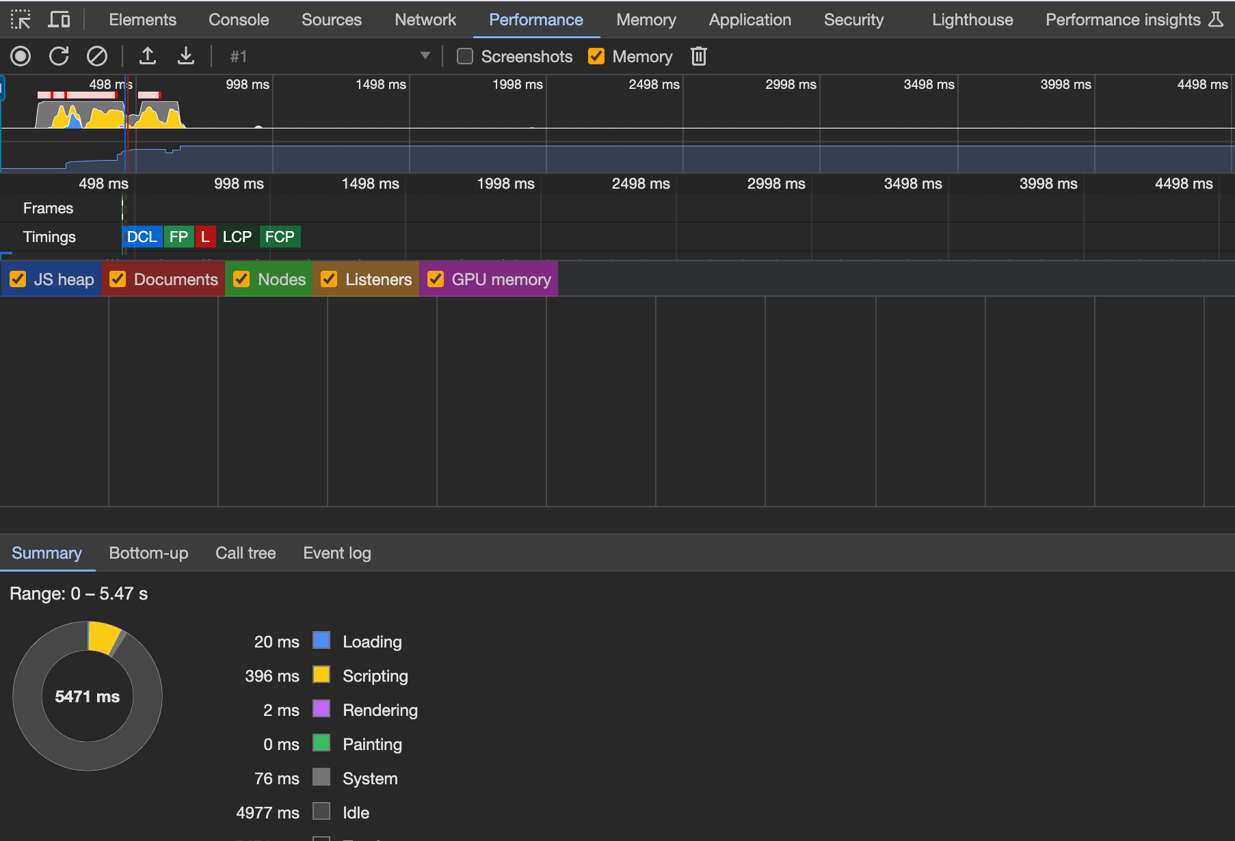
Task: Switch to the Network tab
Action: click(x=425, y=20)
